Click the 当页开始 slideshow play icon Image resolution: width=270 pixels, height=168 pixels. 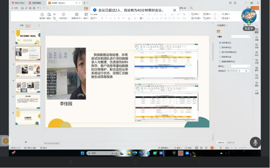tap(63, 15)
